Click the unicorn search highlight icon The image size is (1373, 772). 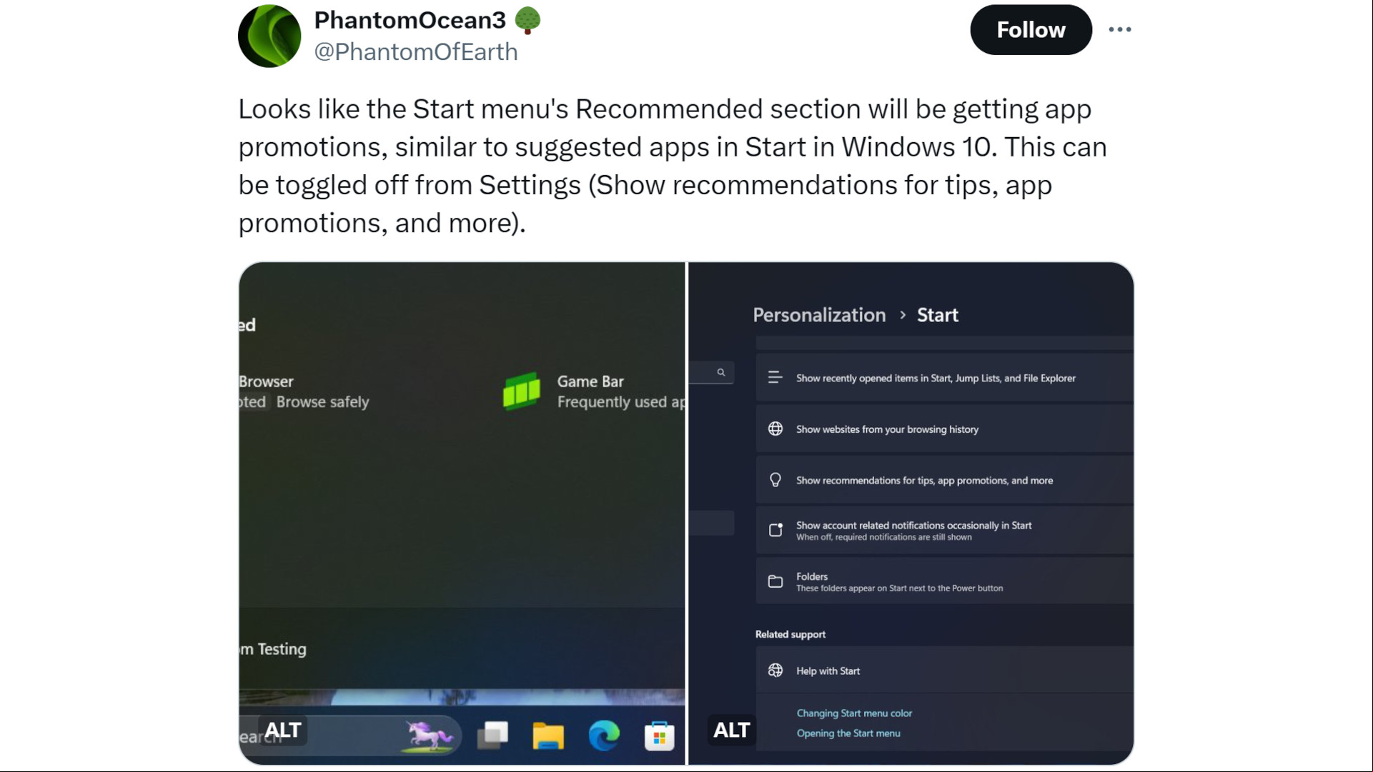(429, 736)
